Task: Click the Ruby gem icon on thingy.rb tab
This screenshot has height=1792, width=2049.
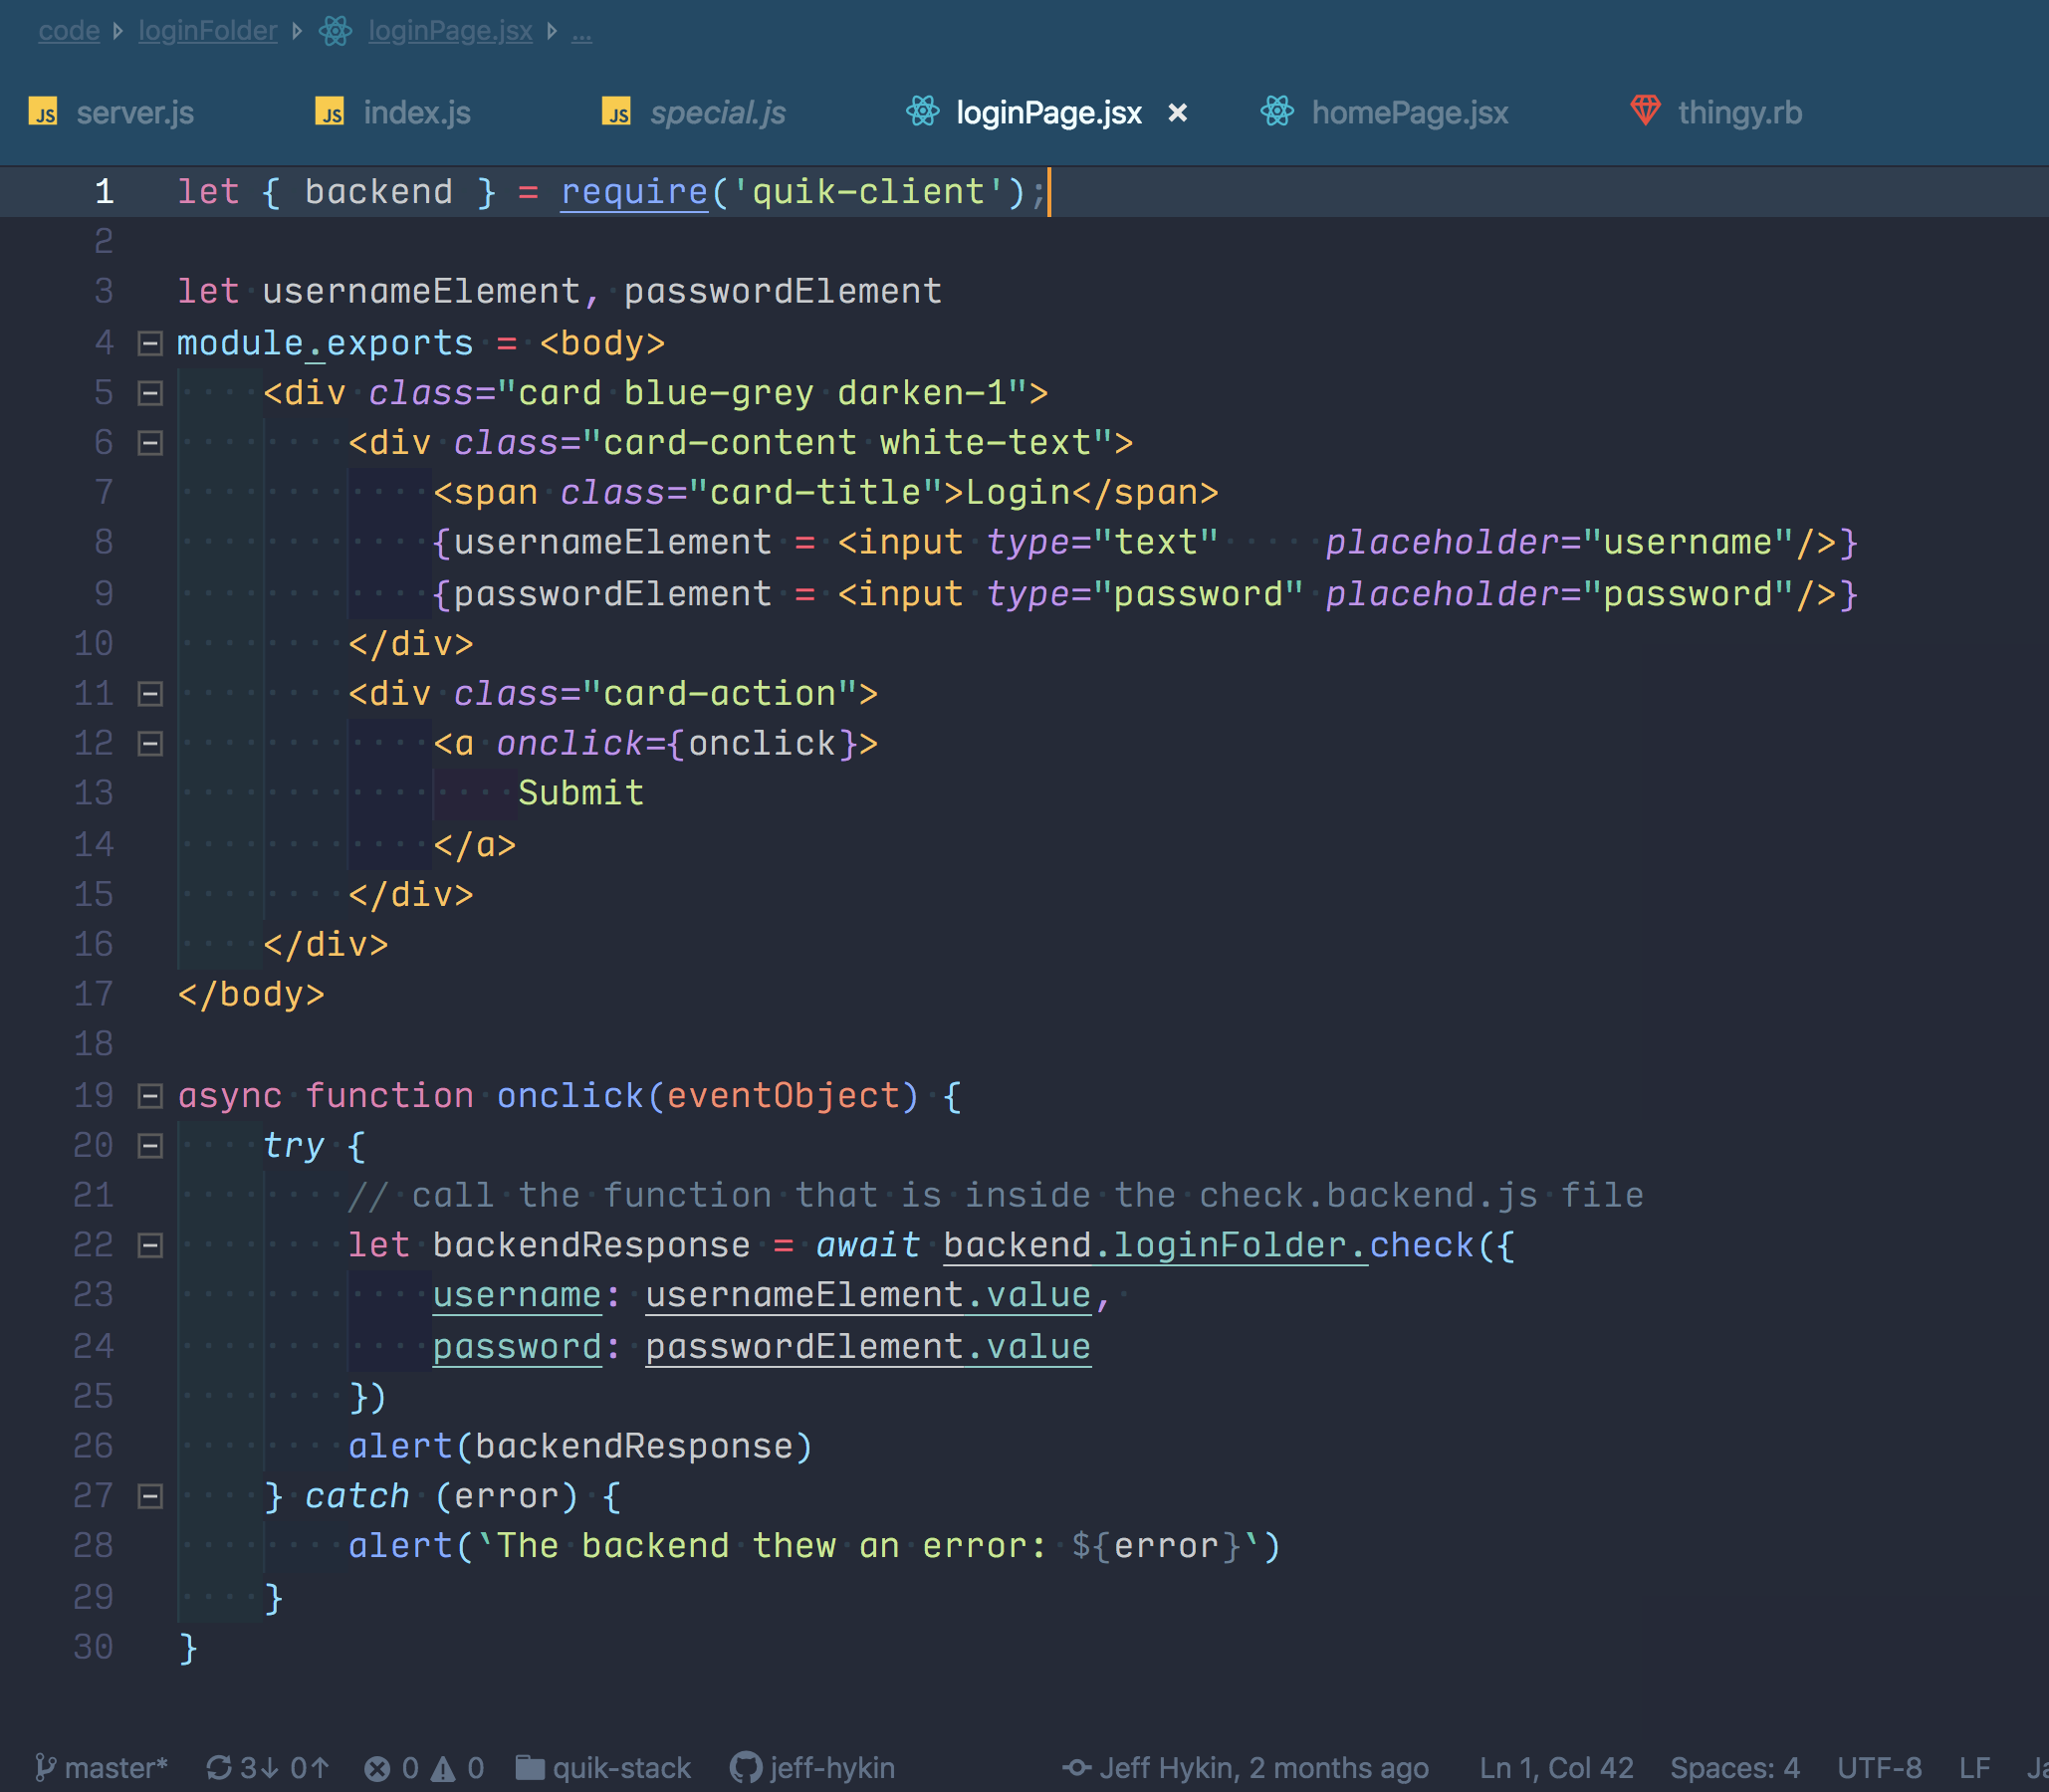Action: pos(1645,110)
